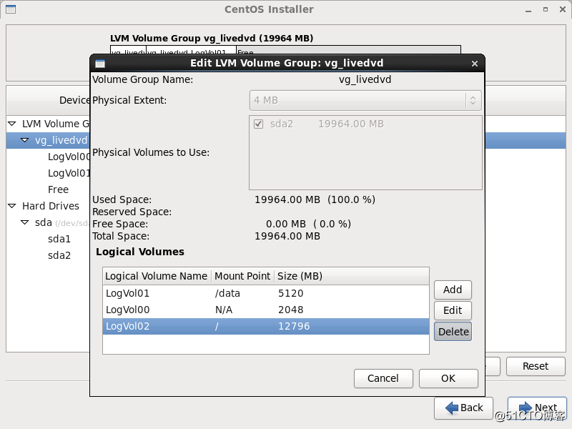572x429 pixels.
Task: Click the Free segment in volume bar
Action: [348, 50]
